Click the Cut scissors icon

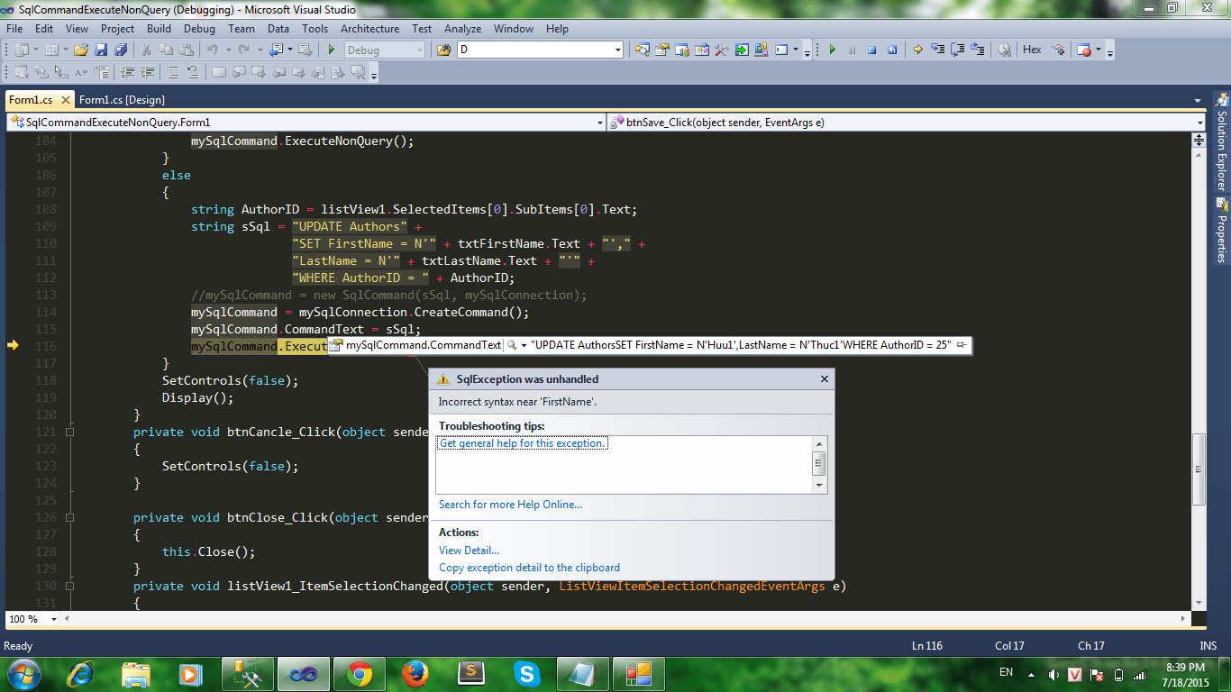pos(145,50)
